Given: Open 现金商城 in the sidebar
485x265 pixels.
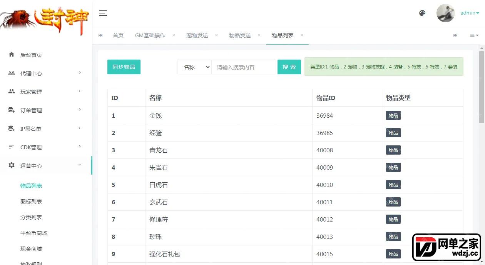Looking at the screenshot, I should [31, 249].
